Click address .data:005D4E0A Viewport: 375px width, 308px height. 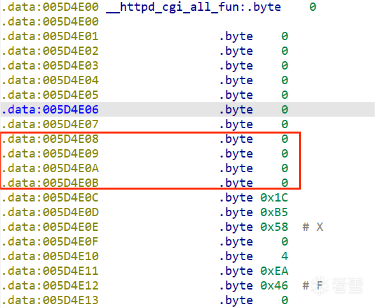pyautogui.click(x=50, y=168)
